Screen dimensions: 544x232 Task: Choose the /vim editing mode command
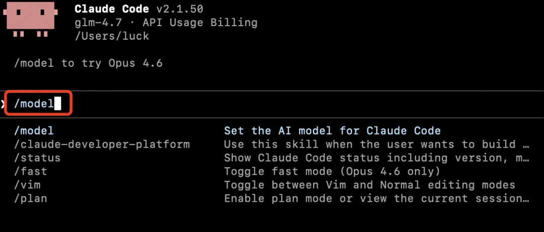(27, 185)
